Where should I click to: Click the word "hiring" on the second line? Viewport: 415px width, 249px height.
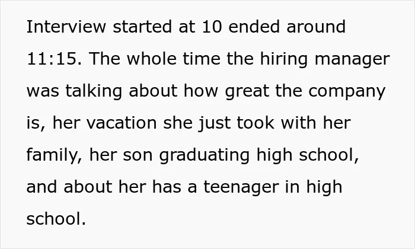tap(284, 60)
